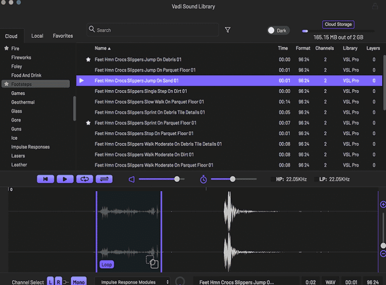Click the swap arrows transport button
Viewport: 386px width, 285px height.
coord(104,179)
